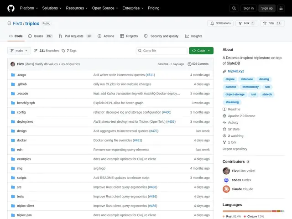Click the 525 Commits link
This screenshot has height=219, width=292.
tap(198, 64)
